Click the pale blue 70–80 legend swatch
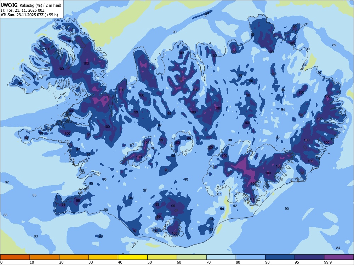The width and height of the screenshot is (354, 265). pyautogui.click(x=221, y=257)
